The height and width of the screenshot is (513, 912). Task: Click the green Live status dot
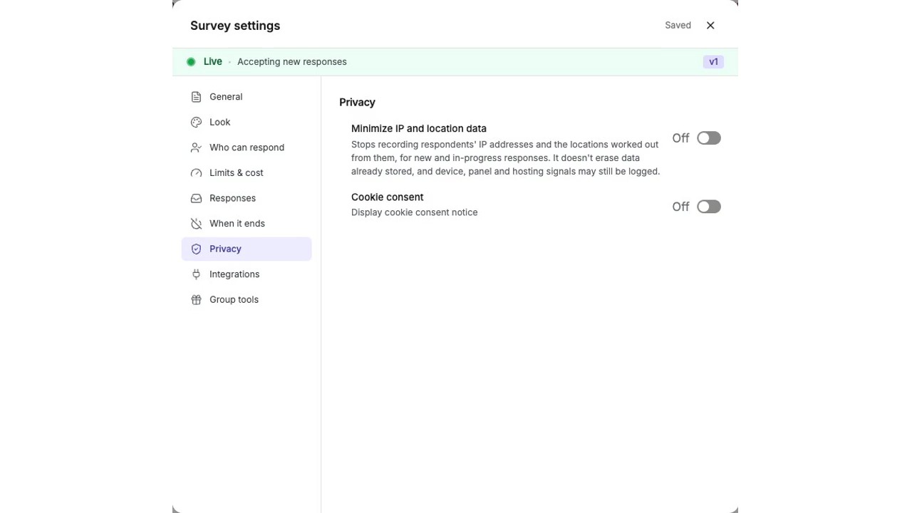click(x=191, y=62)
